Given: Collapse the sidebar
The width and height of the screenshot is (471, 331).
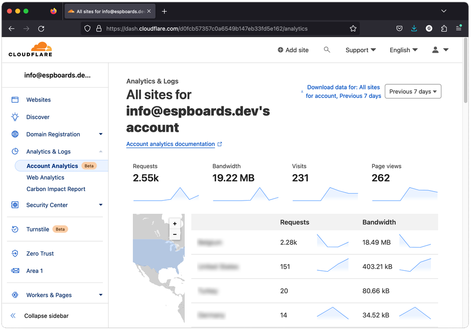Looking at the screenshot, I should (x=46, y=316).
